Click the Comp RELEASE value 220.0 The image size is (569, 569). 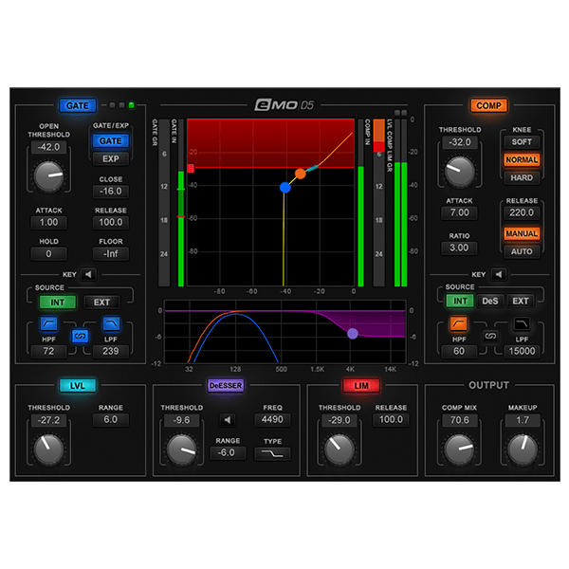[522, 212]
